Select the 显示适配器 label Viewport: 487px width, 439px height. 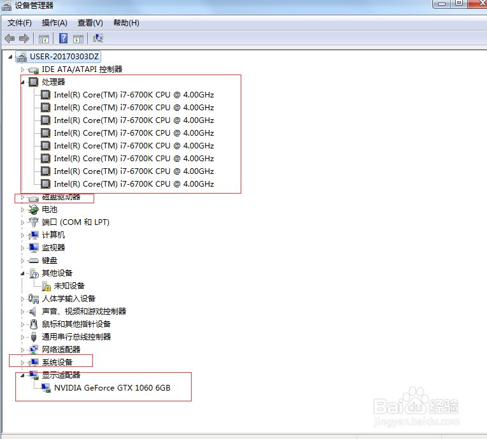[61, 375]
